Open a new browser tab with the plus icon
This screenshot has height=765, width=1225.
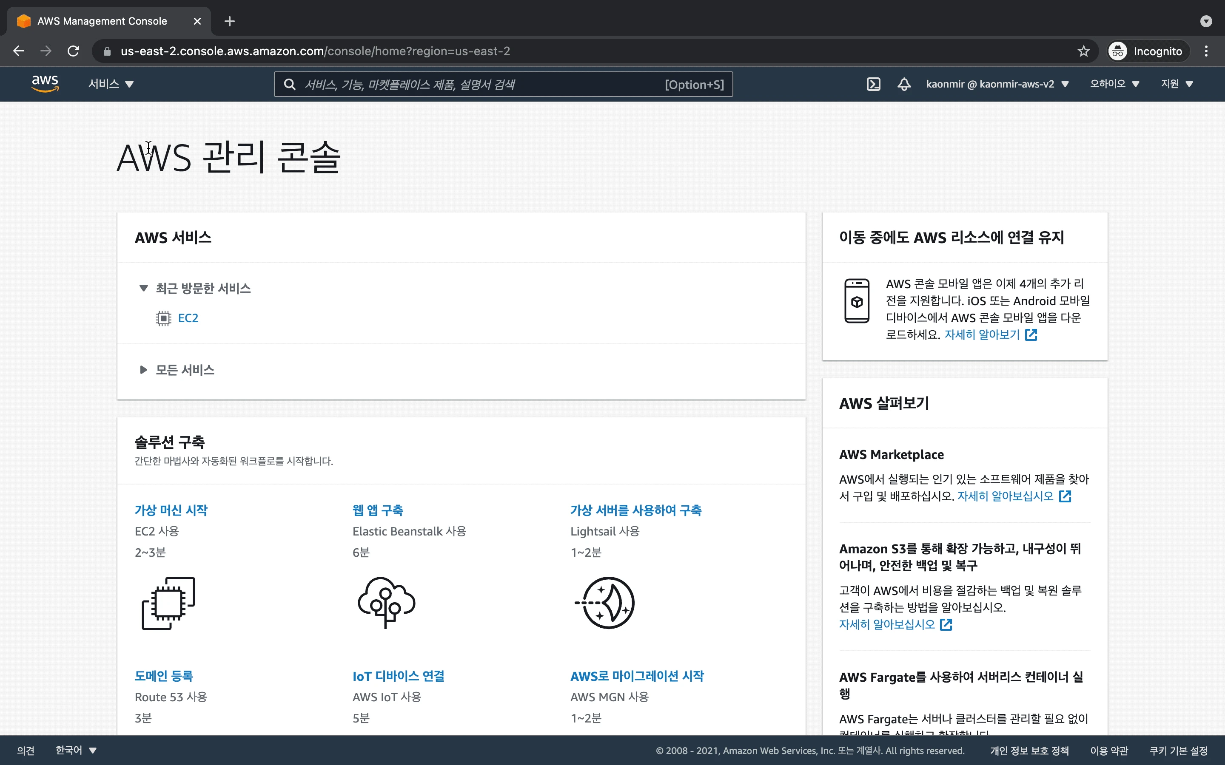coord(229,21)
